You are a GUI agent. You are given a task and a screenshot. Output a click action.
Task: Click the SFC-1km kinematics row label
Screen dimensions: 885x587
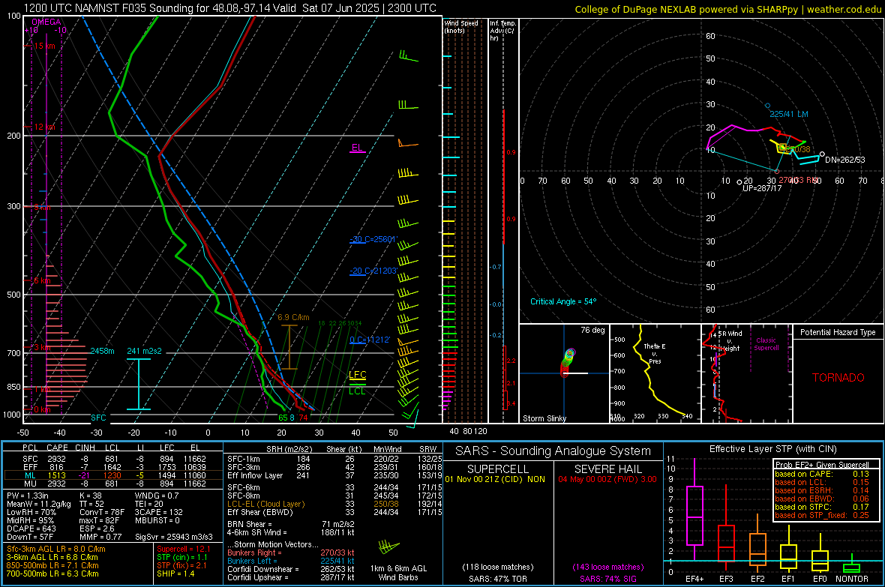243,459
